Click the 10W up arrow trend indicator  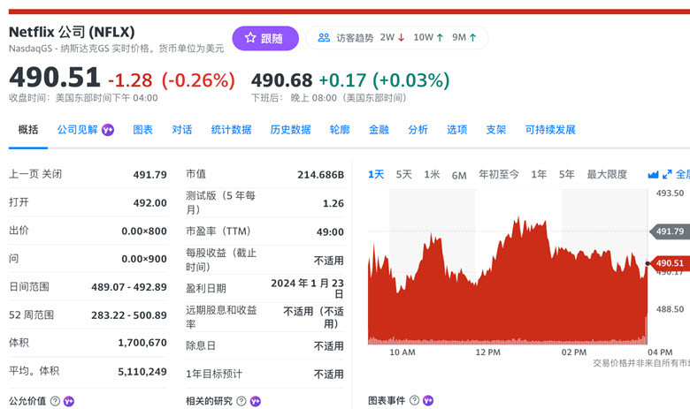click(x=439, y=38)
